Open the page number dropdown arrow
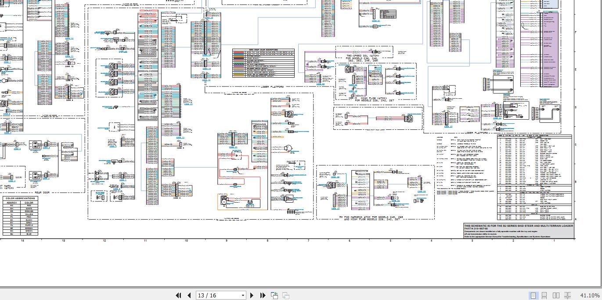The height and width of the screenshot is (300, 602). coord(243,296)
